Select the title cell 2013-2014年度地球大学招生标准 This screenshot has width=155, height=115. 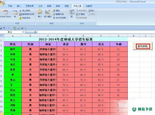(x=66, y=39)
